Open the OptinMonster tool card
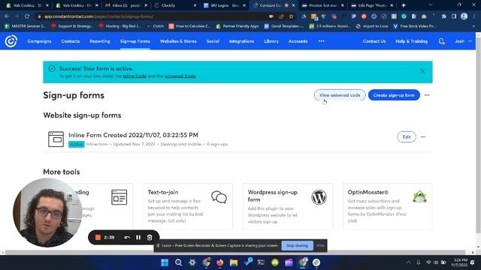The height and width of the screenshot is (270, 481). [x=388, y=206]
